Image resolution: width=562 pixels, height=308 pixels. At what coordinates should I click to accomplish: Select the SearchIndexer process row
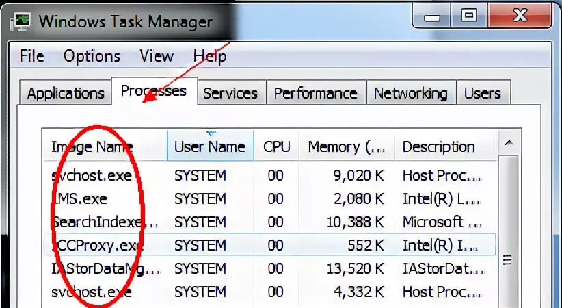pyautogui.click(x=269, y=222)
